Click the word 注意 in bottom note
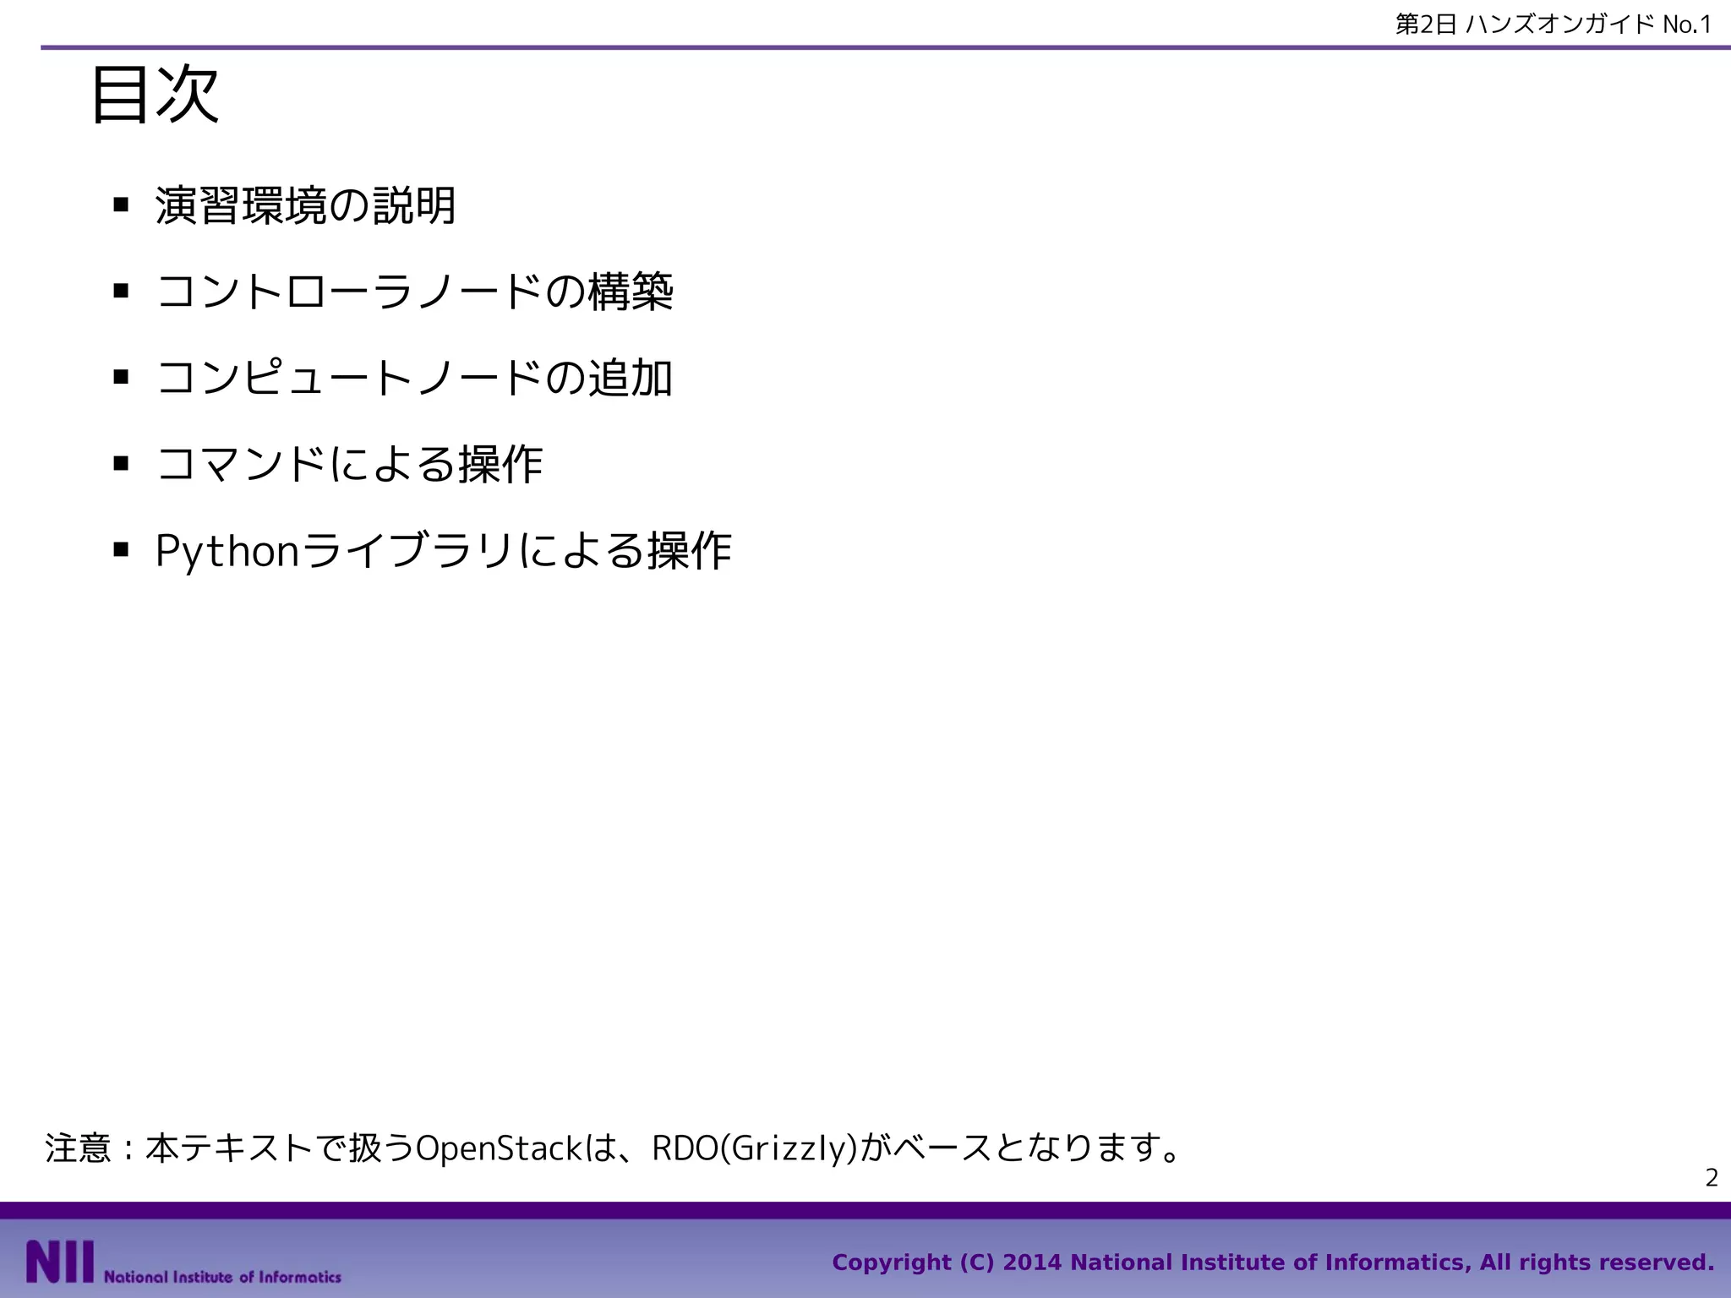This screenshot has height=1298, width=1731. [x=78, y=1148]
